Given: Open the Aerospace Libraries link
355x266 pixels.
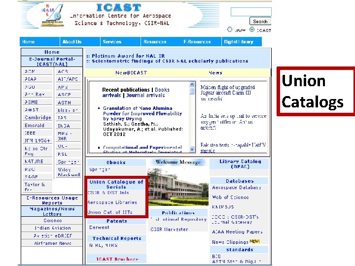Looking at the screenshot, I should [x=112, y=202].
